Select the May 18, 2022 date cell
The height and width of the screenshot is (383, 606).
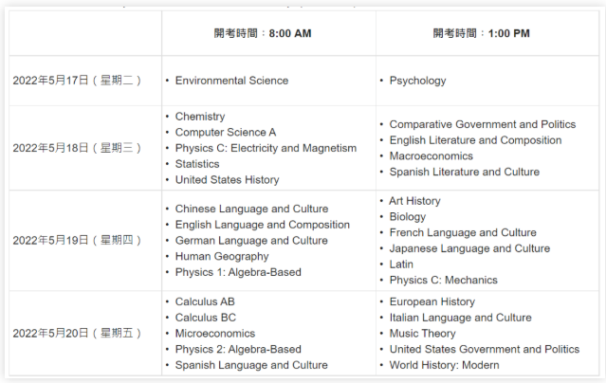[x=77, y=148]
